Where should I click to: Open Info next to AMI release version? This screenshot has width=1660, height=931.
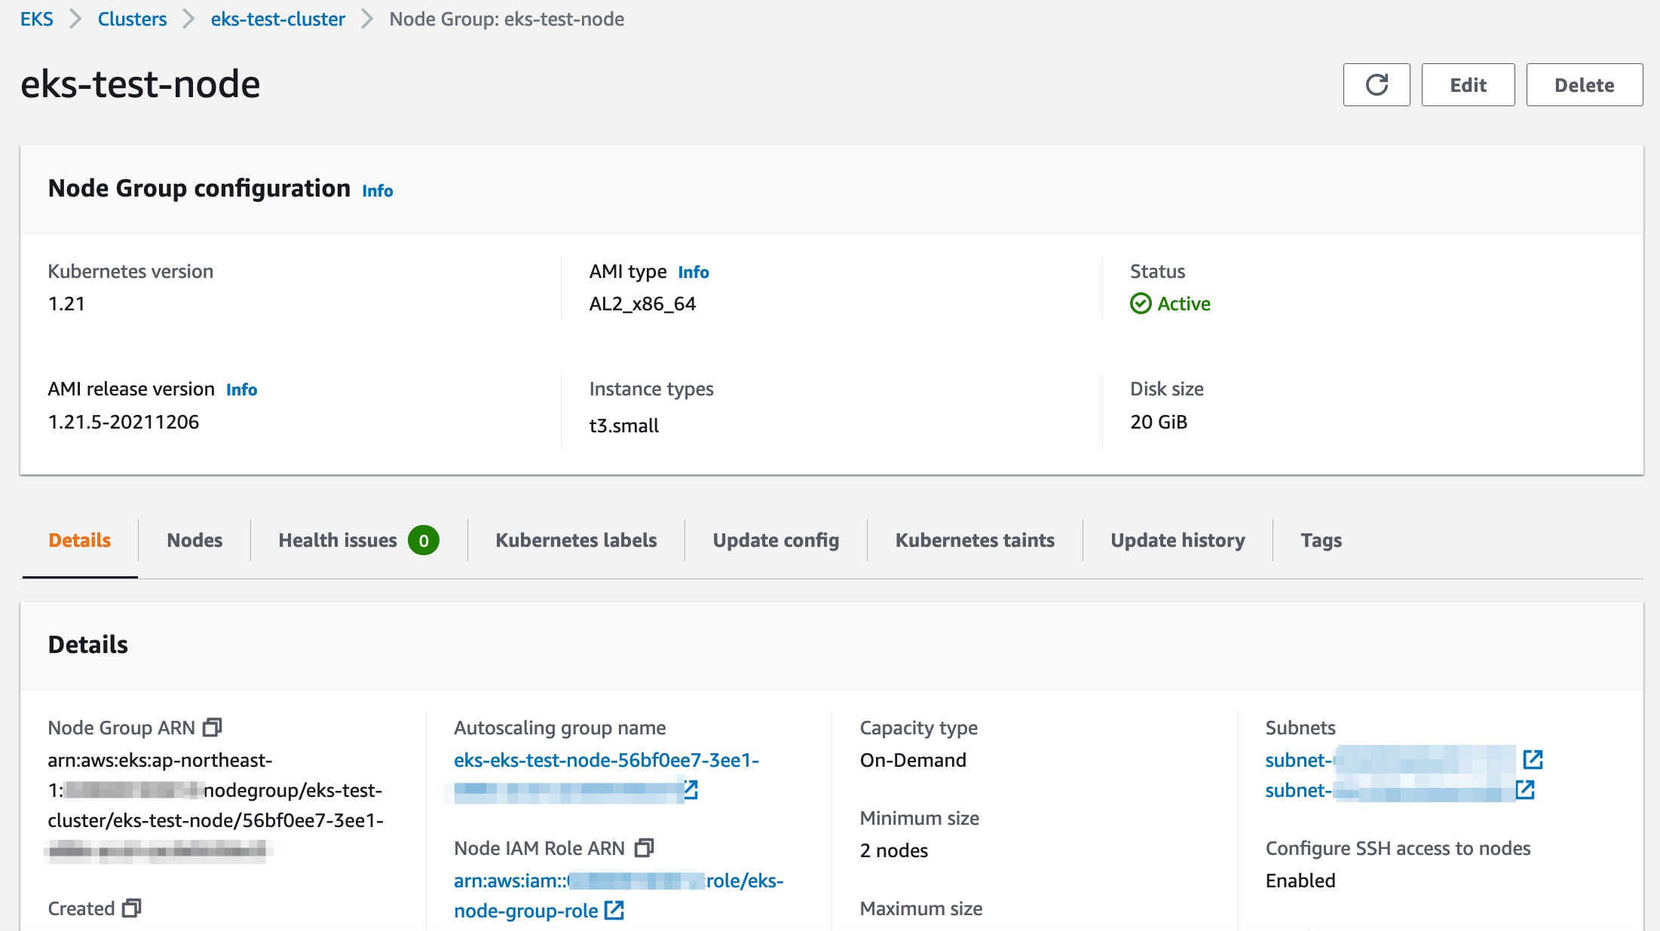coord(242,389)
